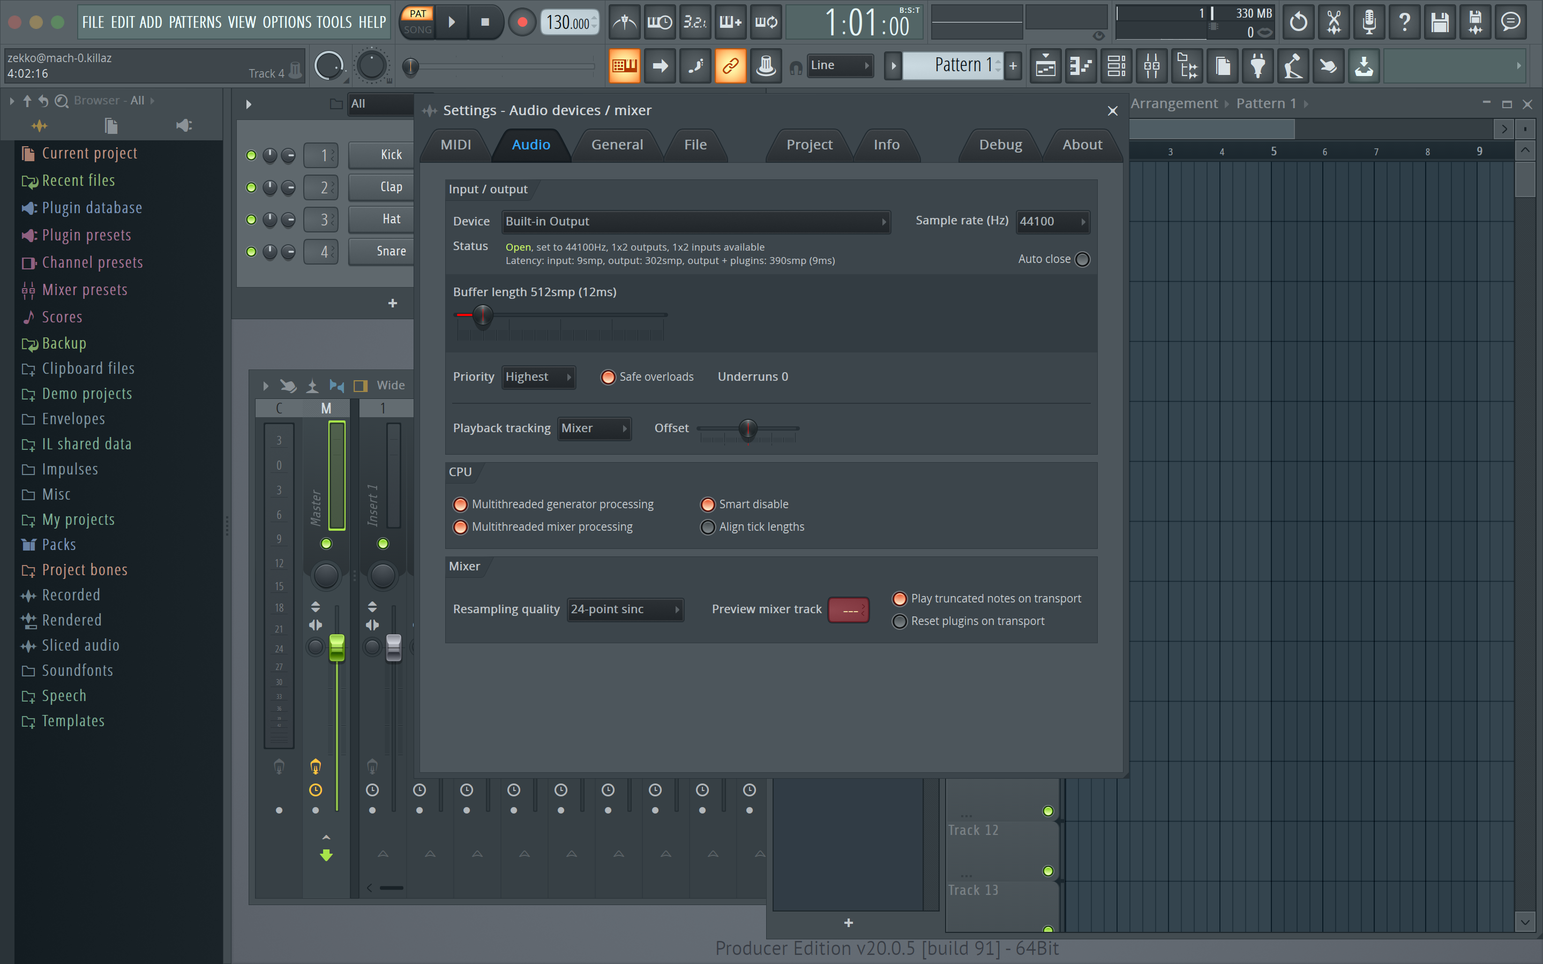Close the Settings window
The image size is (1543, 964).
coord(1113,111)
